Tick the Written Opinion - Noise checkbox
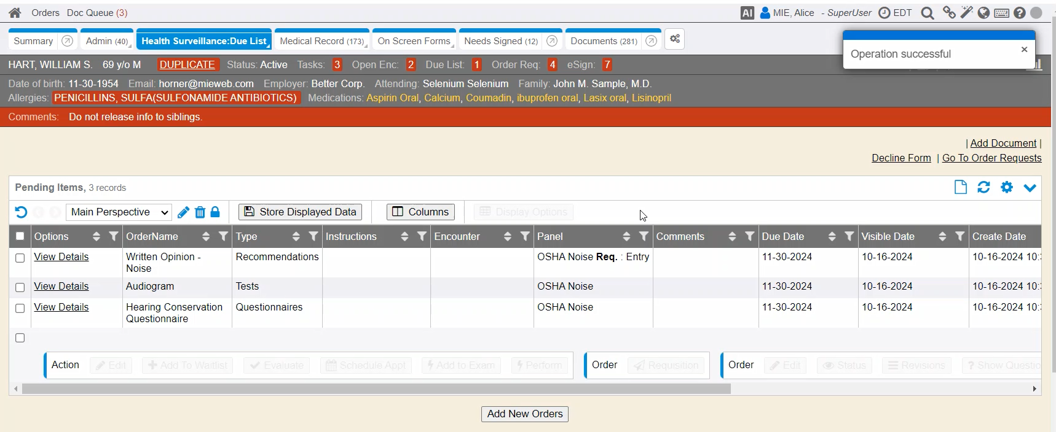The image size is (1056, 432). [20, 258]
